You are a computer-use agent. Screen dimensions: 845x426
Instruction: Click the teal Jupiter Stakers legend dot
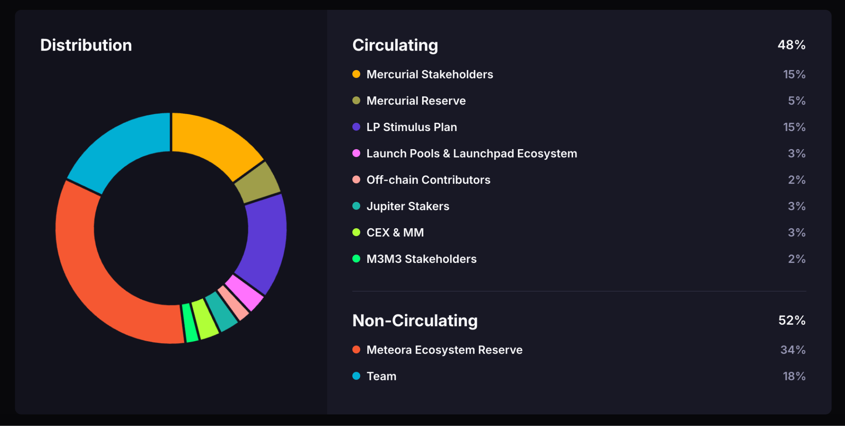356,206
